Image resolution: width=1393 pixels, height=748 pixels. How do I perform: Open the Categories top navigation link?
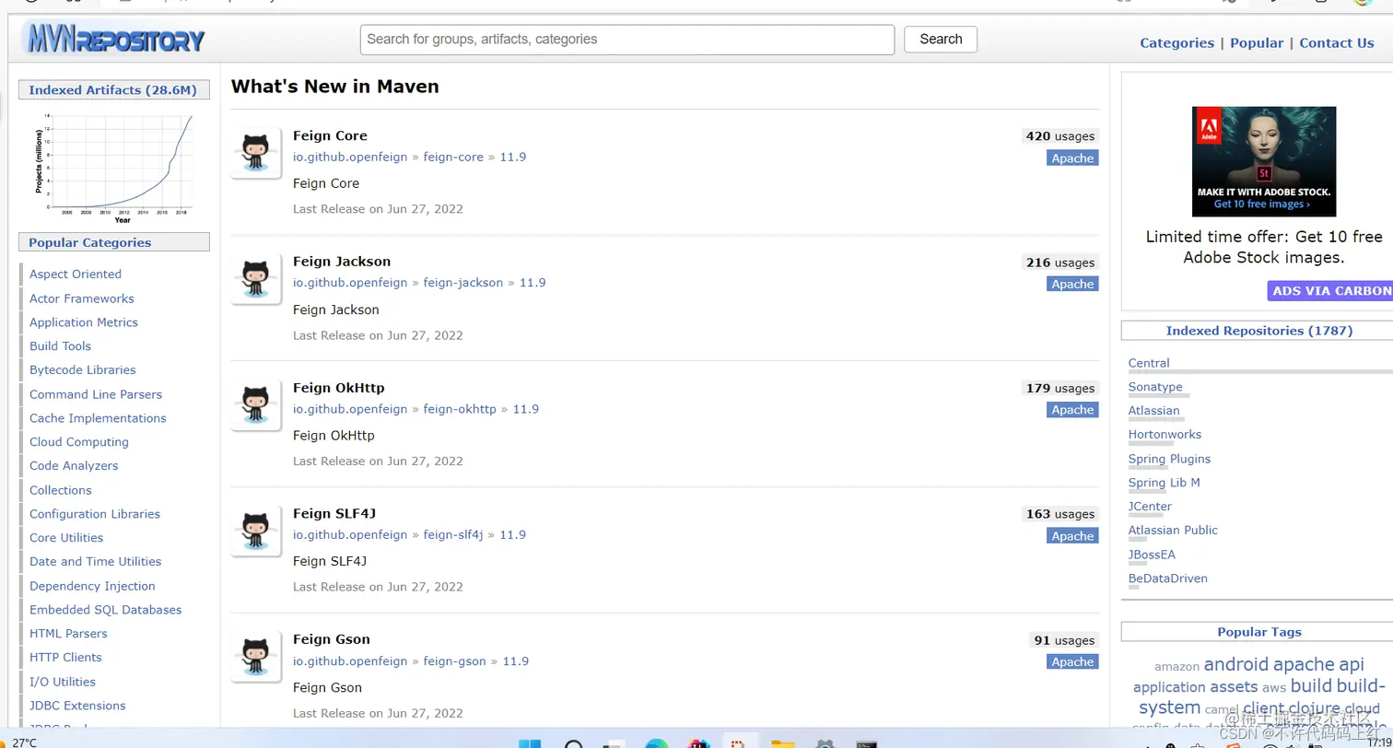tap(1176, 42)
